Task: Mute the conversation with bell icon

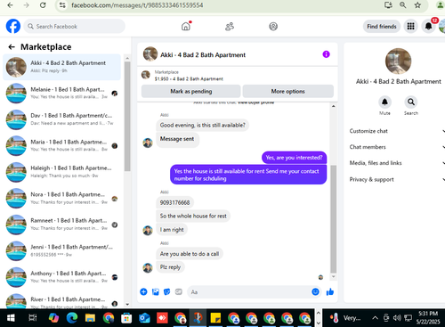Action: [384, 102]
